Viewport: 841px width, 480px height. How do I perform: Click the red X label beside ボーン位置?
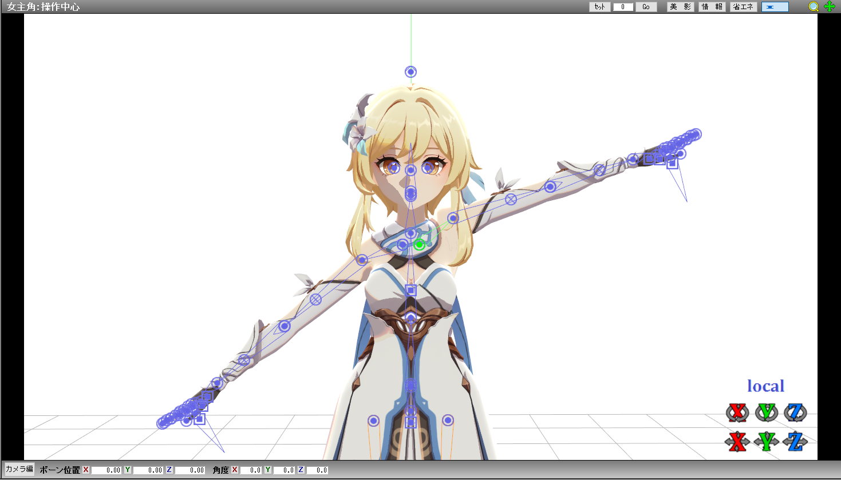coord(86,470)
